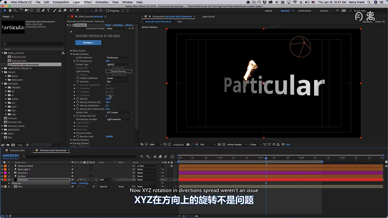Select the Hand tool
Screen dimensions: 388x218
[10, 11]
